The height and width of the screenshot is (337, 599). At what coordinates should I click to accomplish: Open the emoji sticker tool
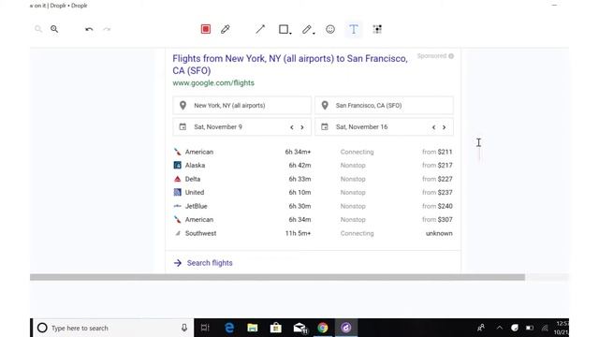[x=330, y=29]
